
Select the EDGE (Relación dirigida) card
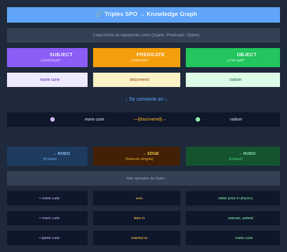[137, 156]
